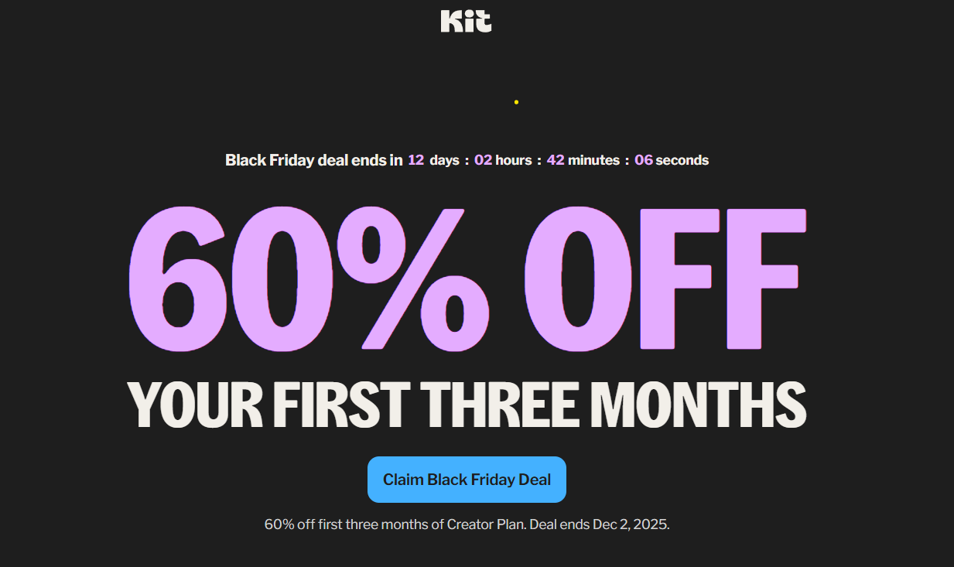Select the 42 minutes countdown number

[x=556, y=160]
